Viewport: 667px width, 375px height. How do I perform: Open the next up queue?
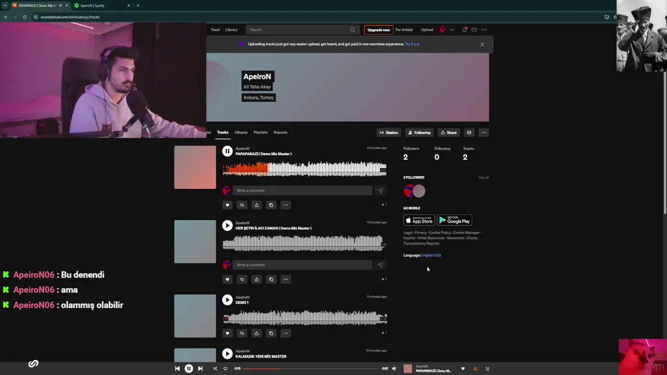(487, 369)
